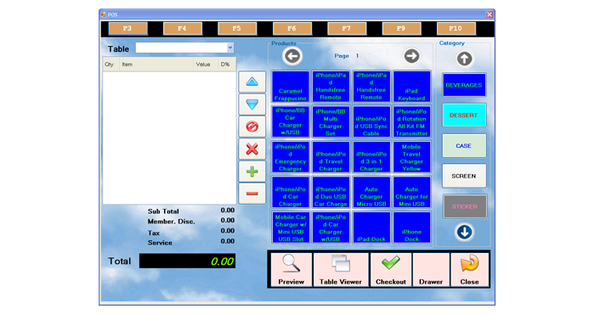
Task: Decrease quantity with red minus
Action: point(252,194)
